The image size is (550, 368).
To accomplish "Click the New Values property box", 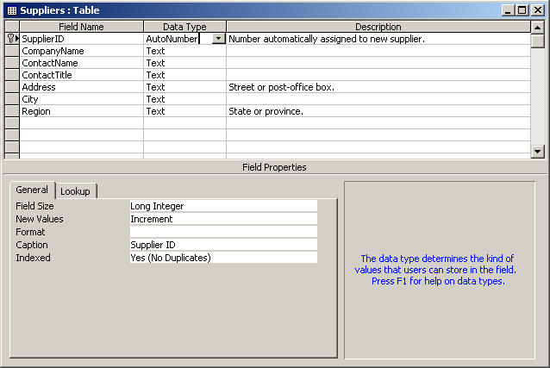I will tap(223, 219).
